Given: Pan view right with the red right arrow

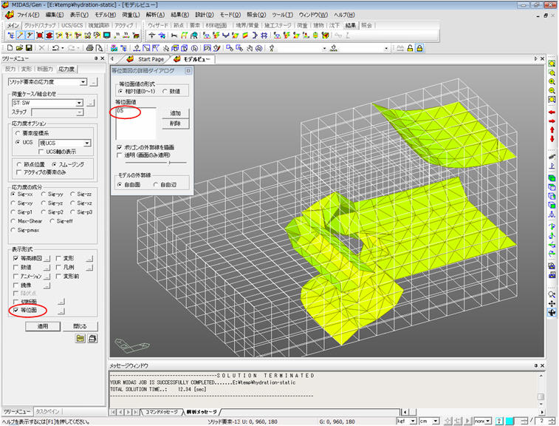Looking at the screenshot, I should tap(552, 121).
